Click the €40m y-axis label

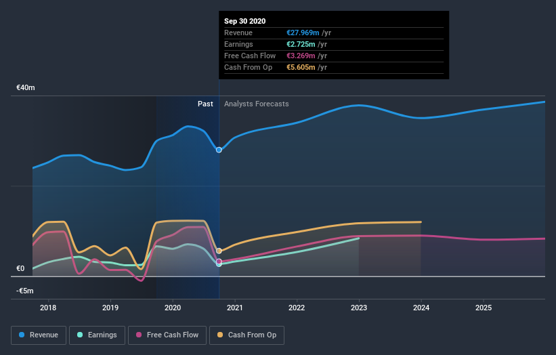[26, 87]
